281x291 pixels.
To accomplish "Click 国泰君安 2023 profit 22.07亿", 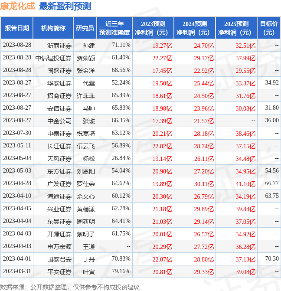I will tap(162, 259).
